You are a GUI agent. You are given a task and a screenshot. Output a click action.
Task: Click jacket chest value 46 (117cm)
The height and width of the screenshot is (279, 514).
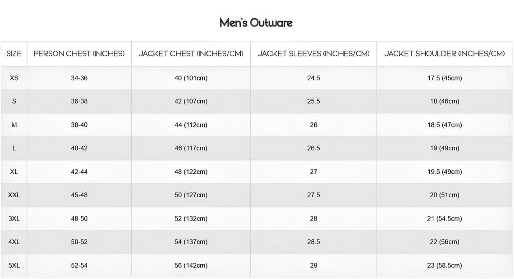click(191, 148)
